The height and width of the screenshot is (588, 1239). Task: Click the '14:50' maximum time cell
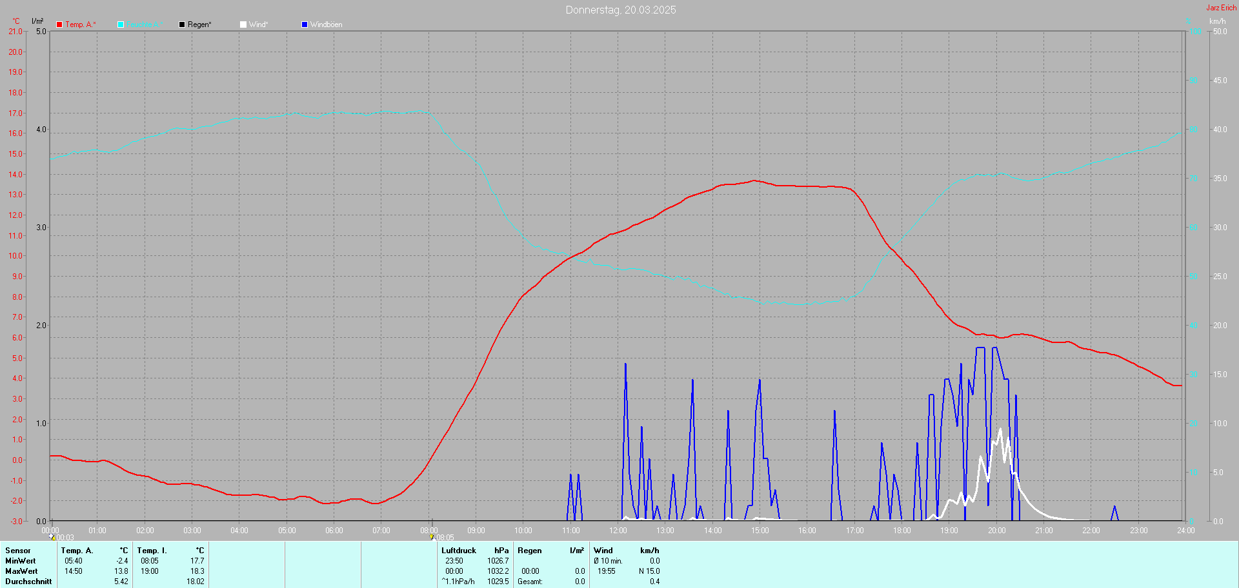click(74, 571)
